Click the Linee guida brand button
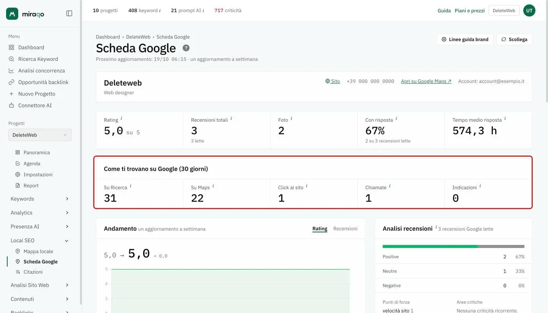The height and width of the screenshot is (313, 548). pyautogui.click(x=465, y=40)
